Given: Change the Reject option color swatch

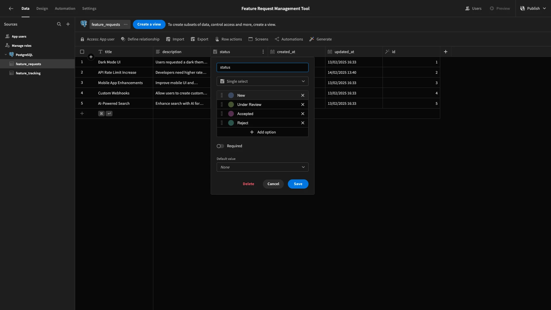Looking at the screenshot, I should coord(231,123).
